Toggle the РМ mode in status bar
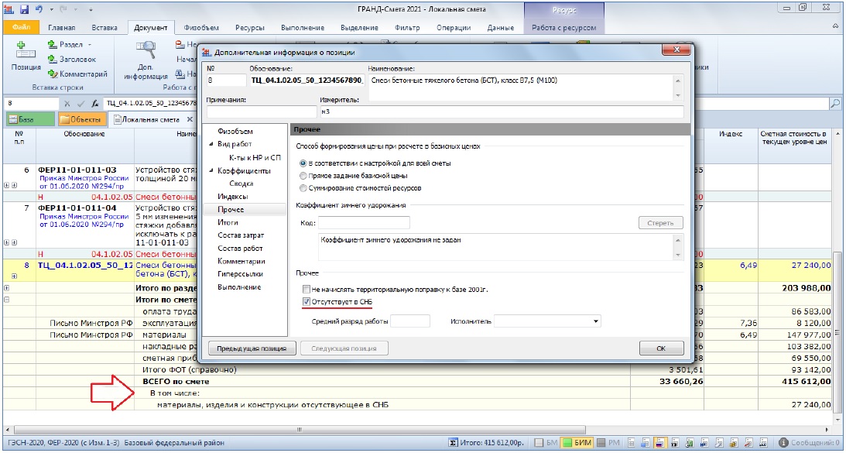 [608, 443]
